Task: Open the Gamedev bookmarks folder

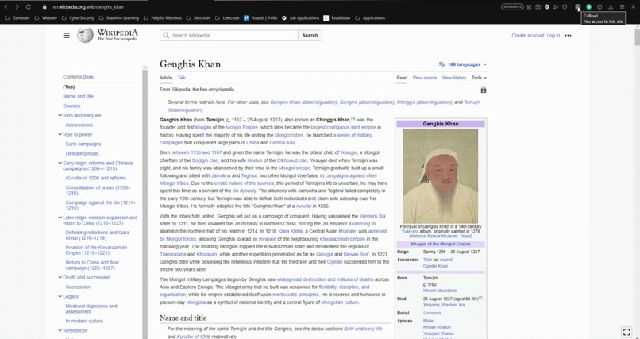Action: (17, 18)
